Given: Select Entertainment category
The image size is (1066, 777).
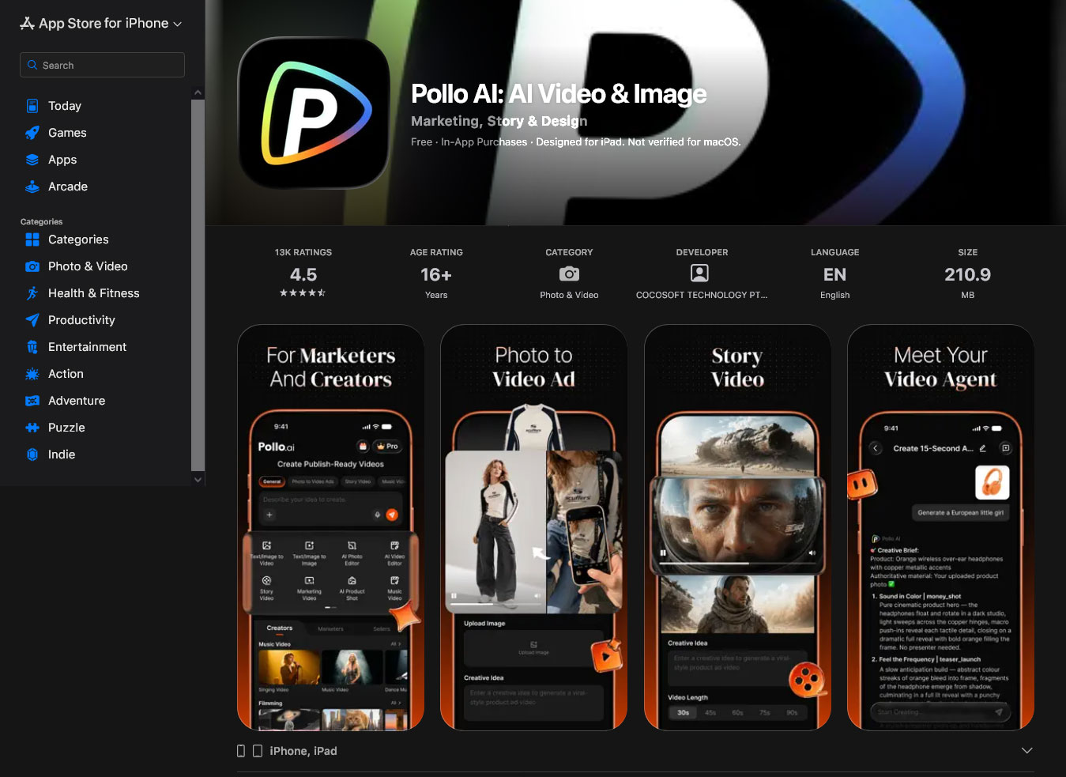Looking at the screenshot, I should (88, 347).
